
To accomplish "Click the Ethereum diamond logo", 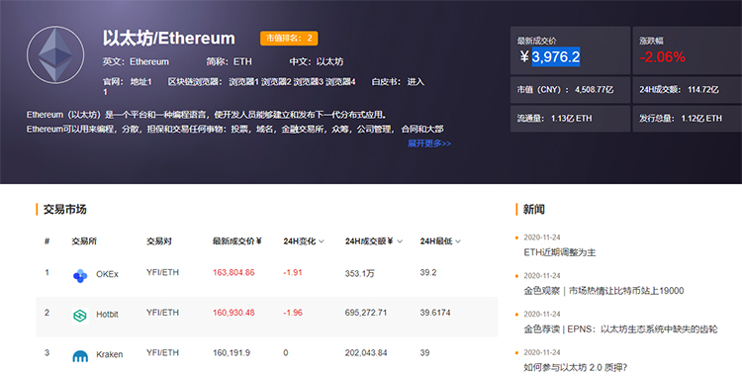I will (55, 55).
